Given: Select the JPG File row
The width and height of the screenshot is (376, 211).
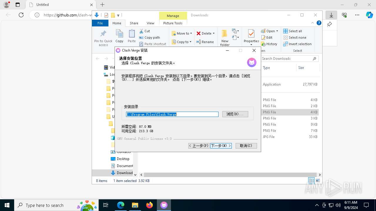Looking at the screenshot, I should pyautogui.click(x=290, y=137).
